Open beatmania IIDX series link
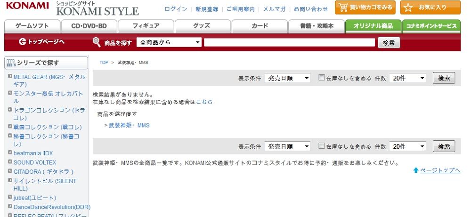The height and width of the screenshot is (217, 471). (x=33, y=153)
